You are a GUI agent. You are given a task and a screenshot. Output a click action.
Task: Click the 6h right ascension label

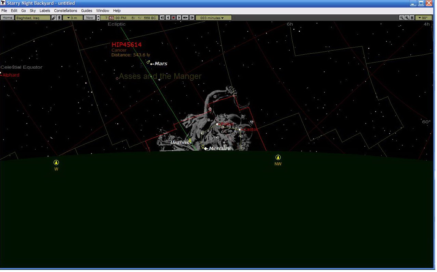(x=290, y=24)
